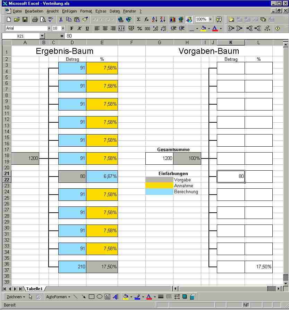Click the Cut scissors icon

[61, 19]
